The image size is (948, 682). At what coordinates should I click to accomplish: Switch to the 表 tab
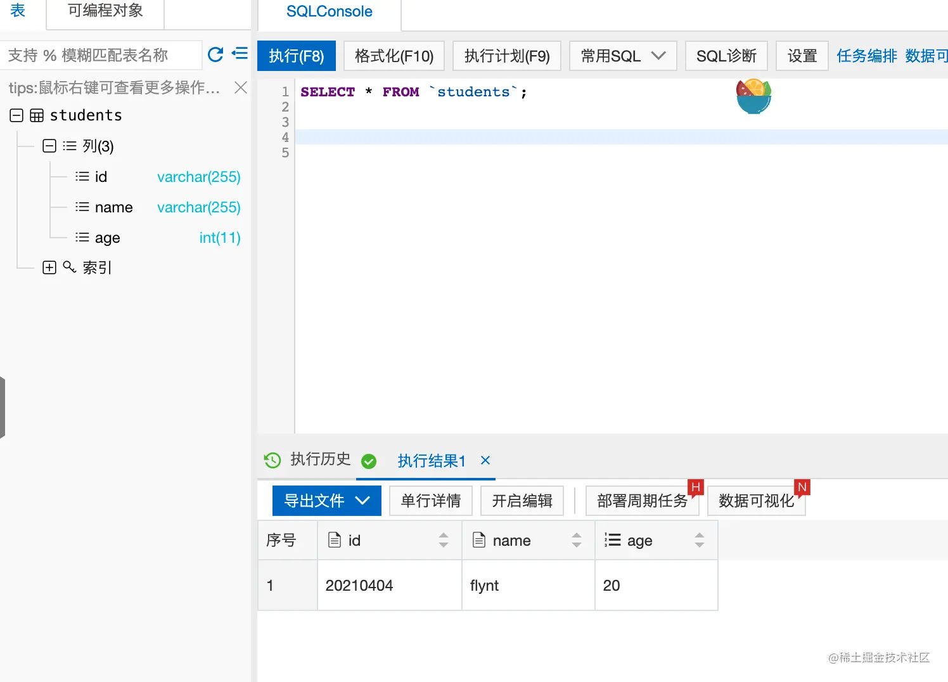[x=18, y=11]
